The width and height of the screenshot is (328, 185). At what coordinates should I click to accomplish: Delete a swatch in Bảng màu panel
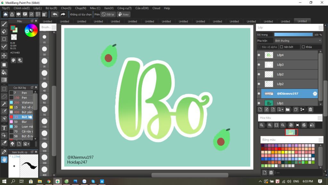click(271, 172)
